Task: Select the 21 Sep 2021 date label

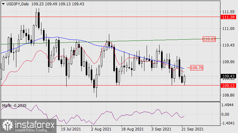Action: [x=192, y=129]
